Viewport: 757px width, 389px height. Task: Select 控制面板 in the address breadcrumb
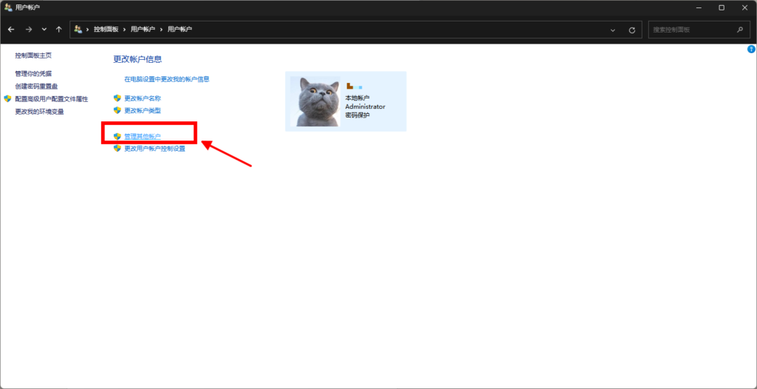(106, 30)
